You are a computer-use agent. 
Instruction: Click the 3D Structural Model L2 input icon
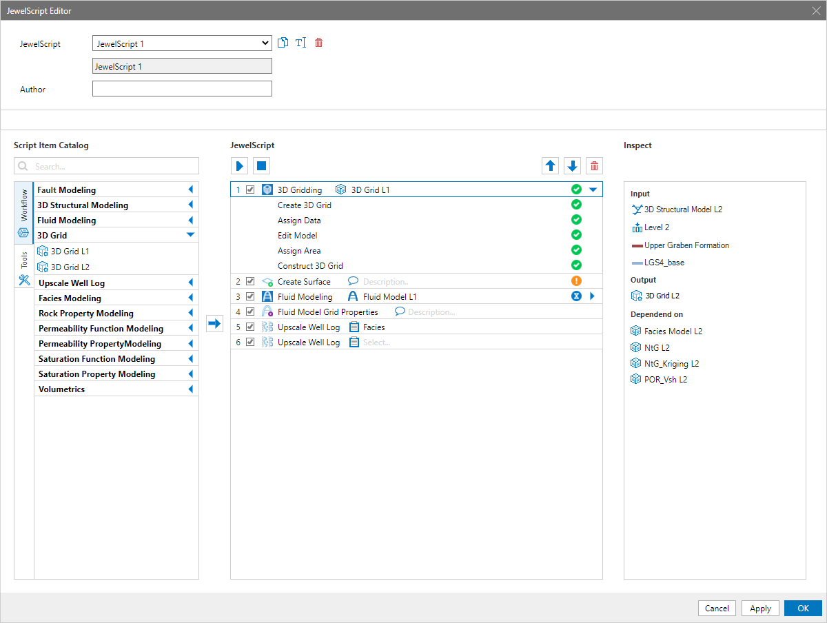pos(637,210)
